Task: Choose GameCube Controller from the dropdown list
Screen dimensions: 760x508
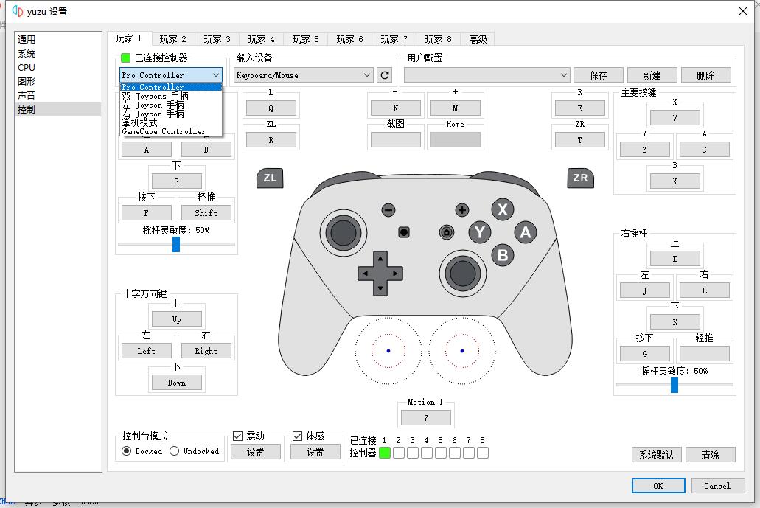Action: coord(164,132)
